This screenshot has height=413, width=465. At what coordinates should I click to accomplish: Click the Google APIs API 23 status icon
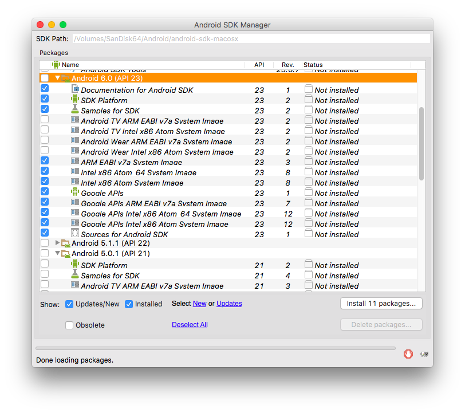pyautogui.click(x=309, y=192)
